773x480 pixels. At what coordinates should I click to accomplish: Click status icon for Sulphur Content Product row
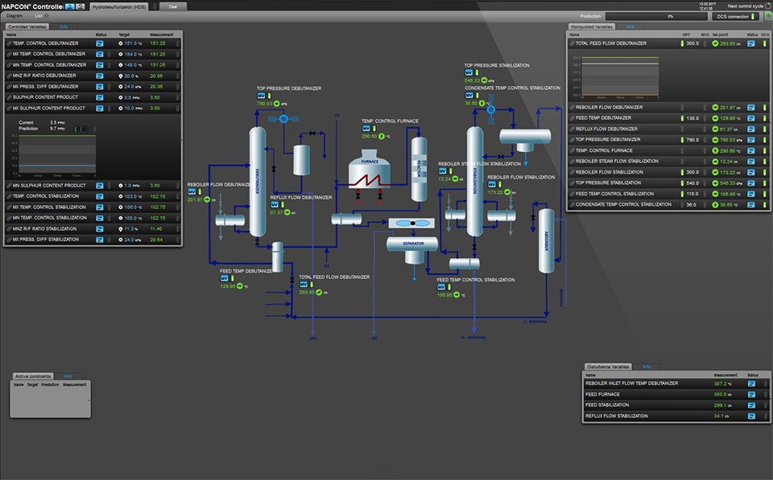100,96
